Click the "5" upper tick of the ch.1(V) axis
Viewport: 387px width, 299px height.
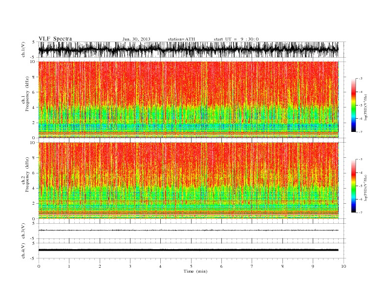34,42
